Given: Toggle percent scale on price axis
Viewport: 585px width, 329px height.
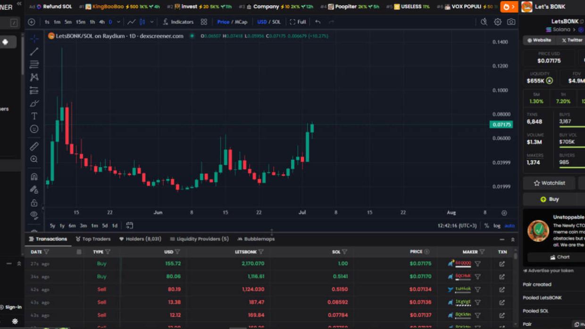Looking at the screenshot, I should pyautogui.click(x=486, y=226).
